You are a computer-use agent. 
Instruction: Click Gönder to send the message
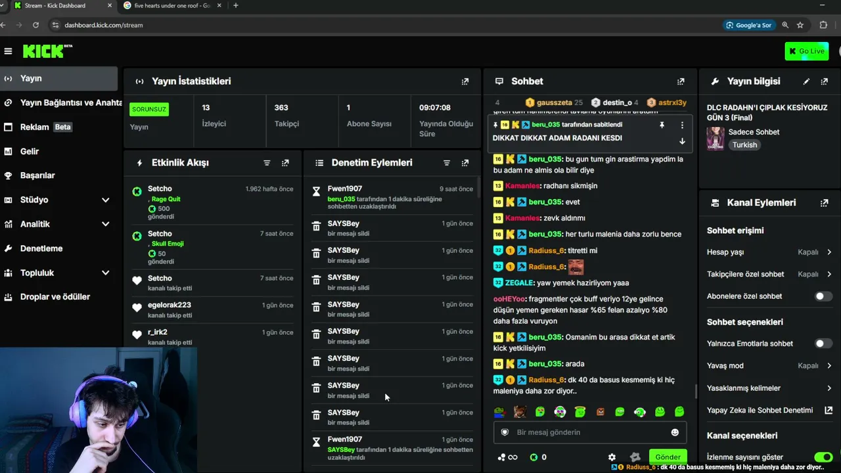pyautogui.click(x=668, y=457)
